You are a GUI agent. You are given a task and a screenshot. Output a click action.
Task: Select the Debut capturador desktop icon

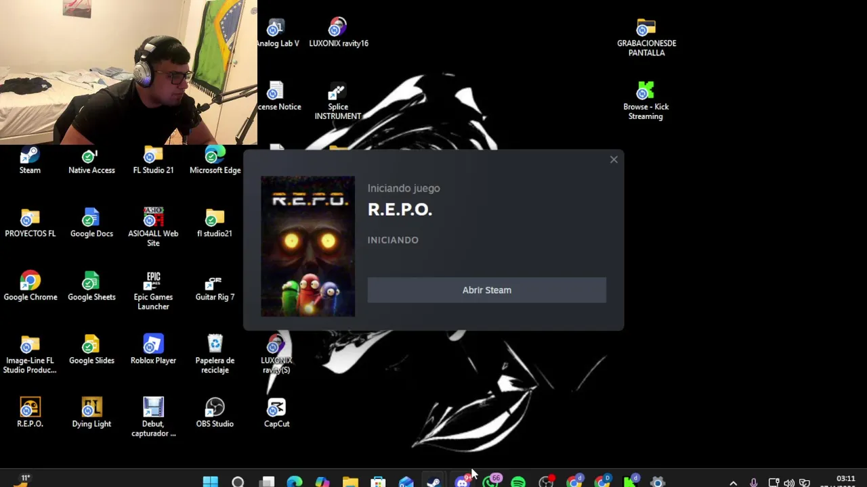pos(153,418)
